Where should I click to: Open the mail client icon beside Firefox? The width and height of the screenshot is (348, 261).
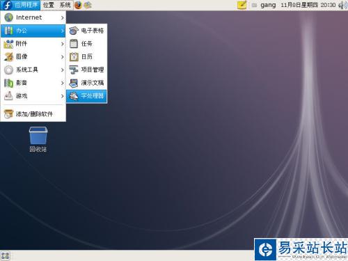click(x=88, y=5)
